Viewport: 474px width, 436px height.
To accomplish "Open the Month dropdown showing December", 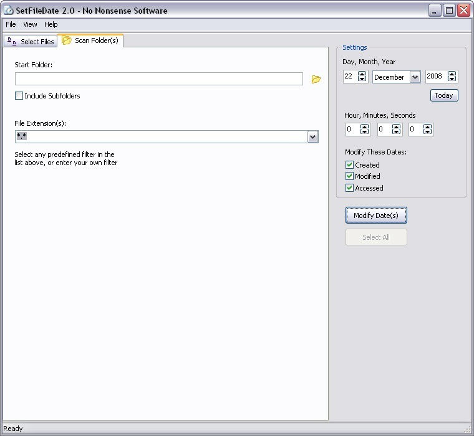I will coord(415,77).
